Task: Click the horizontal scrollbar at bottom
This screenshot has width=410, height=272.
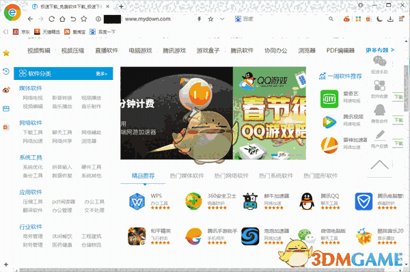Action: (x=202, y=270)
